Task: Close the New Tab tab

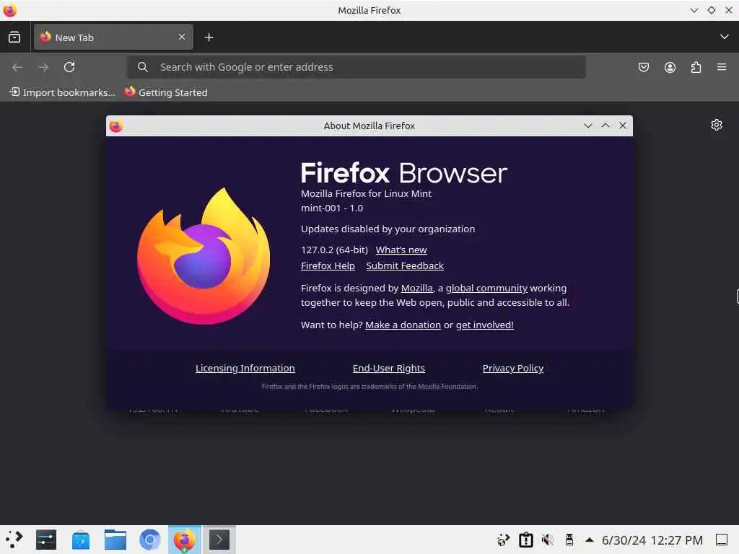Action: (182, 37)
